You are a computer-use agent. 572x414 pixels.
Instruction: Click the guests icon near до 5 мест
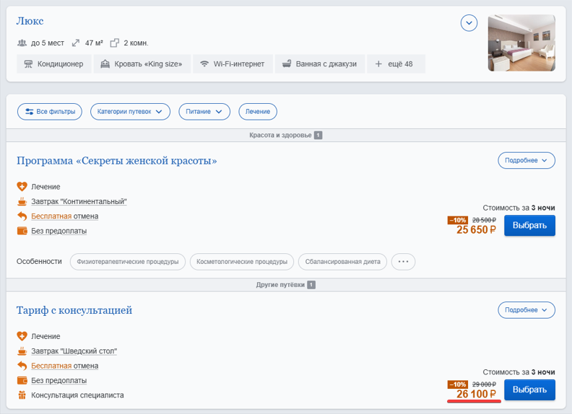tap(22, 43)
